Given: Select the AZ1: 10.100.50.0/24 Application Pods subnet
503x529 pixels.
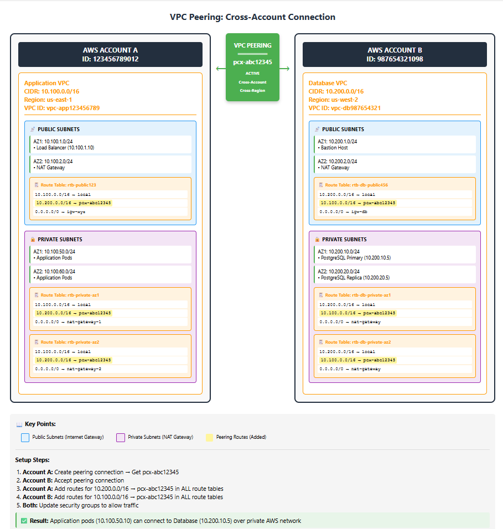Looking at the screenshot, I should pyautogui.click(x=110, y=255).
